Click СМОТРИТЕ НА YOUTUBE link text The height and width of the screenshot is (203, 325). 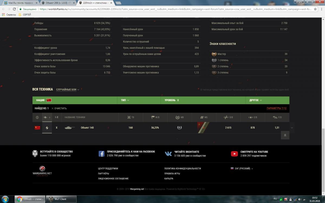coord(254,152)
